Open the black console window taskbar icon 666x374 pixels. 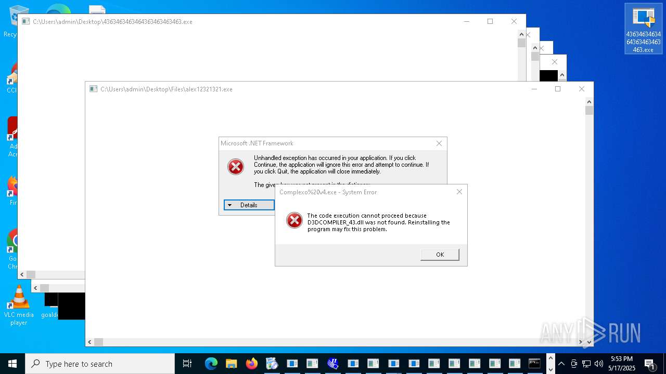pyautogui.click(x=534, y=364)
